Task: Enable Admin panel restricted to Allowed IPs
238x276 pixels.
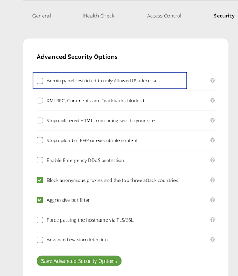Action: pyautogui.click(x=40, y=81)
